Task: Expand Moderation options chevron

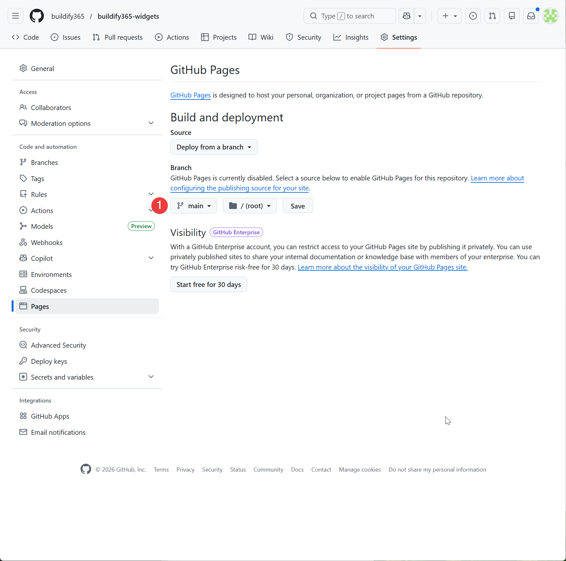Action: pos(151,123)
